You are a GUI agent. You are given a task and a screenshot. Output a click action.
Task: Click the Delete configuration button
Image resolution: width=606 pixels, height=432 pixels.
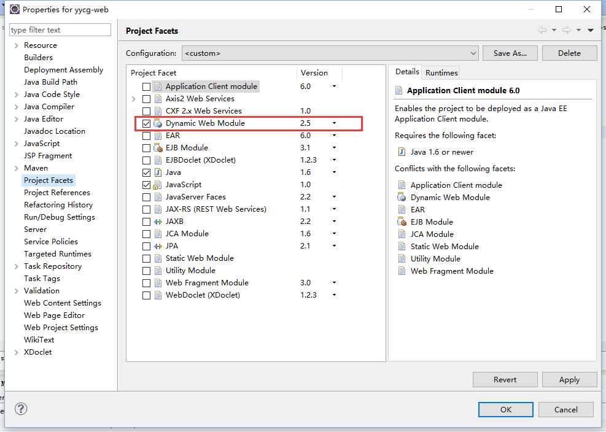tap(569, 53)
